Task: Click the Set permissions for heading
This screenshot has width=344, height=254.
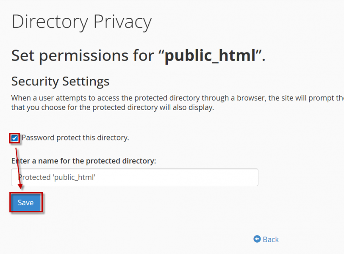Action: (x=85, y=55)
